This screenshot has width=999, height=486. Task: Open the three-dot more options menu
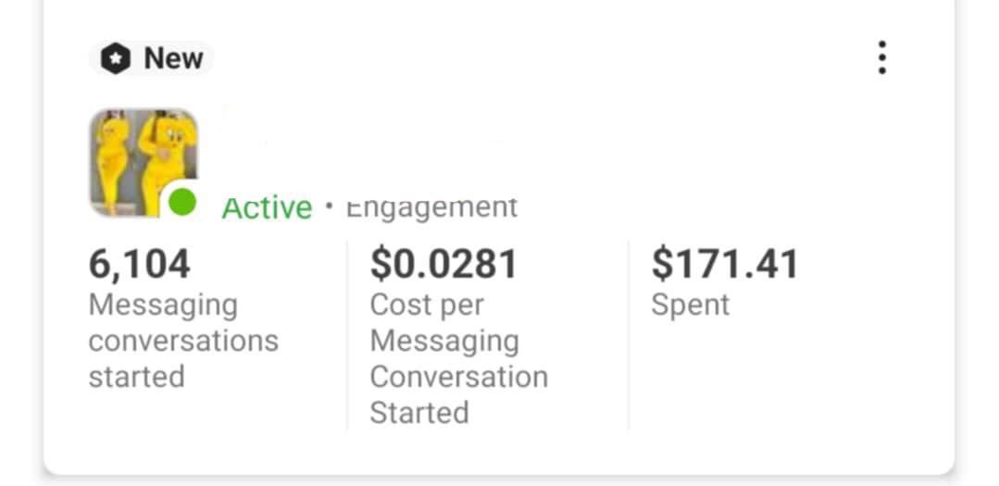point(881,57)
